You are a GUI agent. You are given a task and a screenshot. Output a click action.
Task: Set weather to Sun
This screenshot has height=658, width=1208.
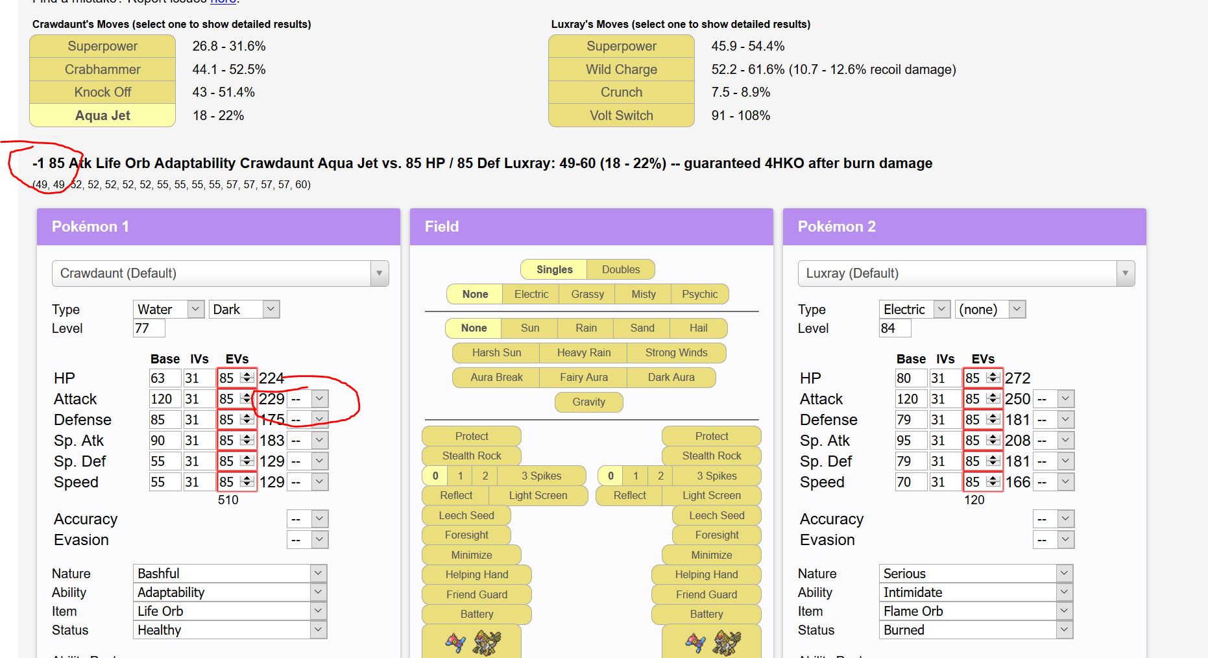pos(530,328)
